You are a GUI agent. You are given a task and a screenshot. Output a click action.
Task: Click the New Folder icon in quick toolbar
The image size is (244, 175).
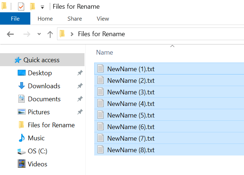click(32, 7)
